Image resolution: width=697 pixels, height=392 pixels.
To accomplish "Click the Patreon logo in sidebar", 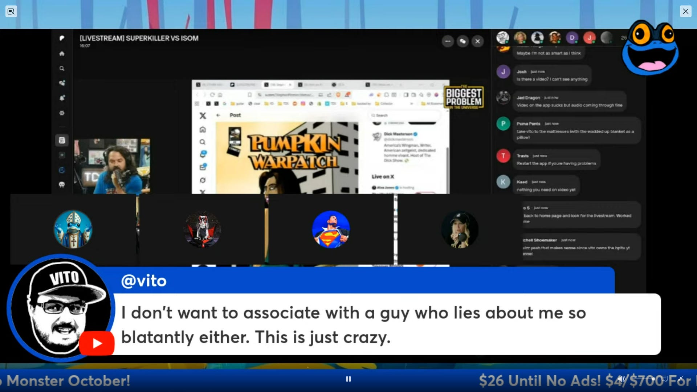I will pyautogui.click(x=62, y=38).
